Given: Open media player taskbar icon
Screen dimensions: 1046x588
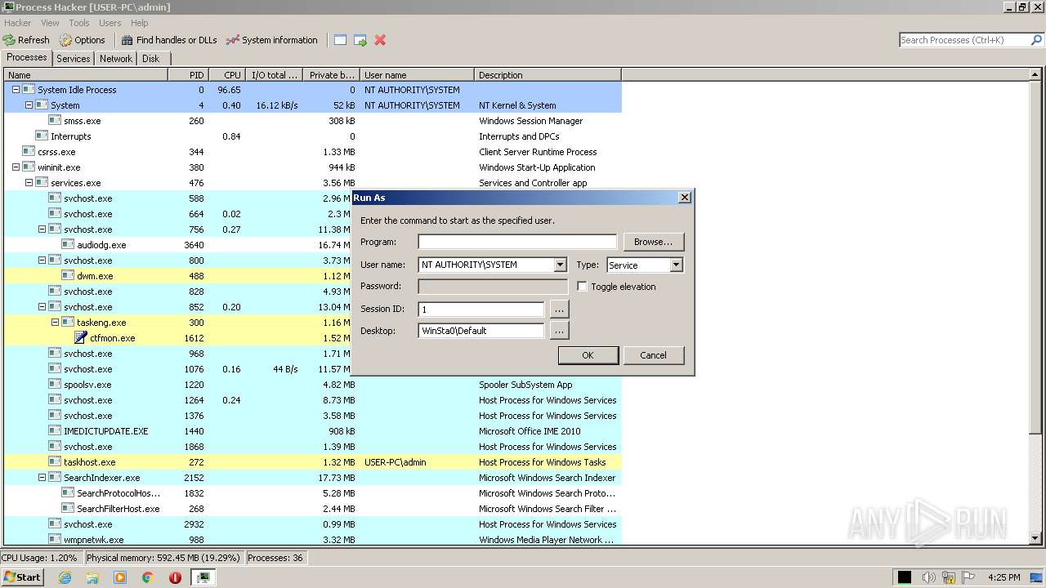Looking at the screenshot, I should (x=120, y=577).
